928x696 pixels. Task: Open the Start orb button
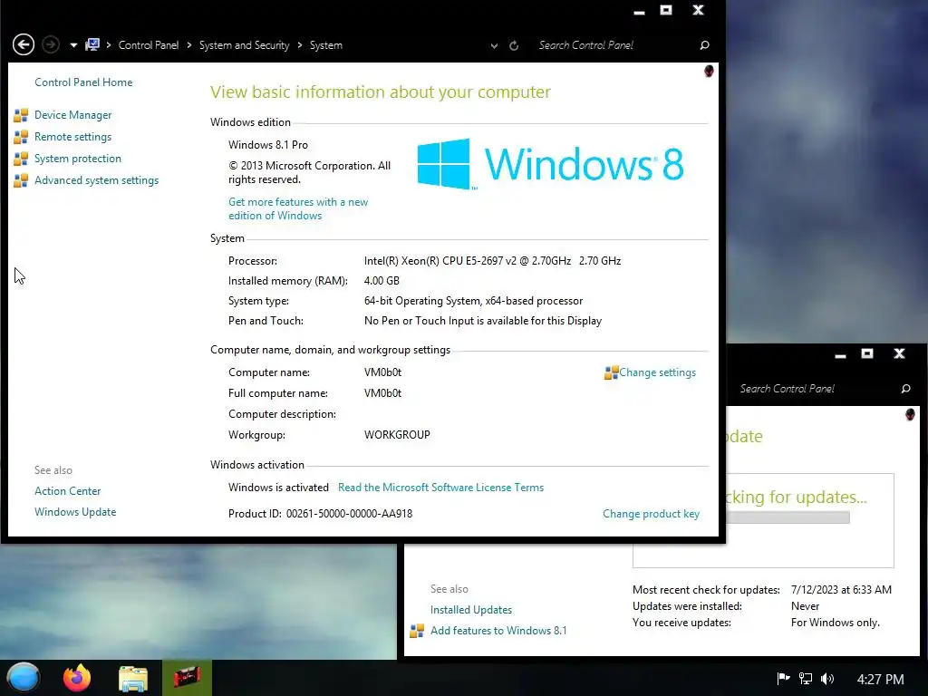tap(24, 678)
